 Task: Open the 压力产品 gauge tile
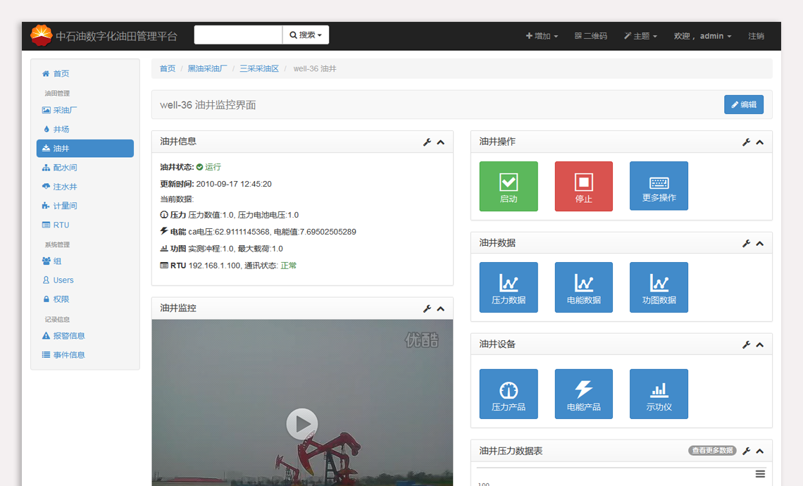pyautogui.click(x=508, y=394)
